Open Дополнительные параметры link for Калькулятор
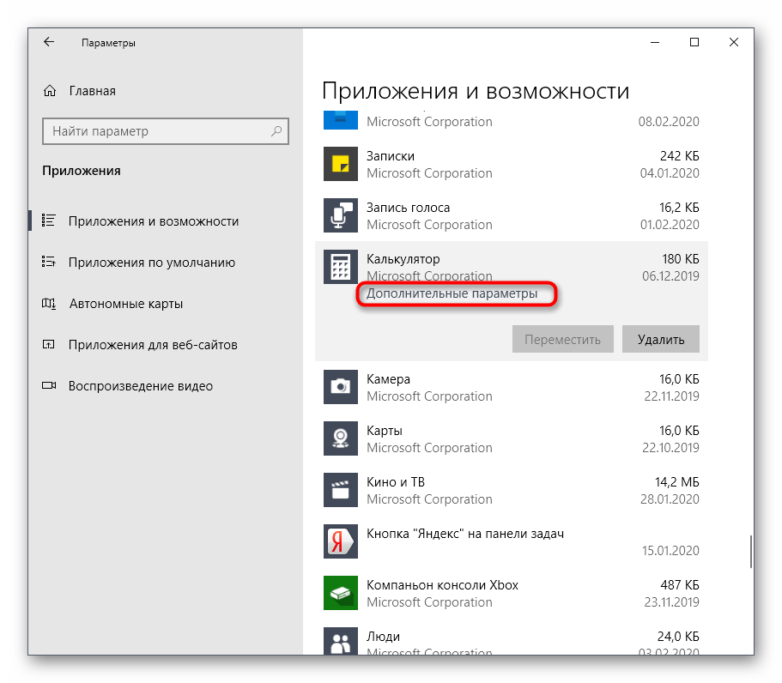 [452, 293]
